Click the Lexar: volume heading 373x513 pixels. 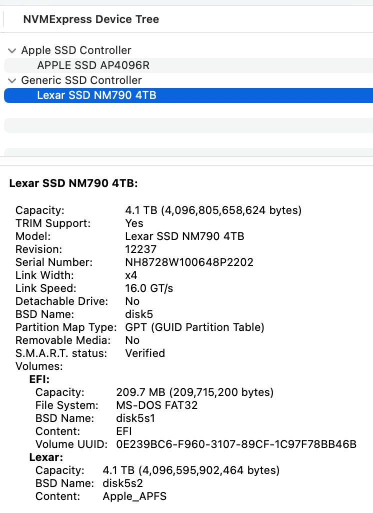click(46, 457)
